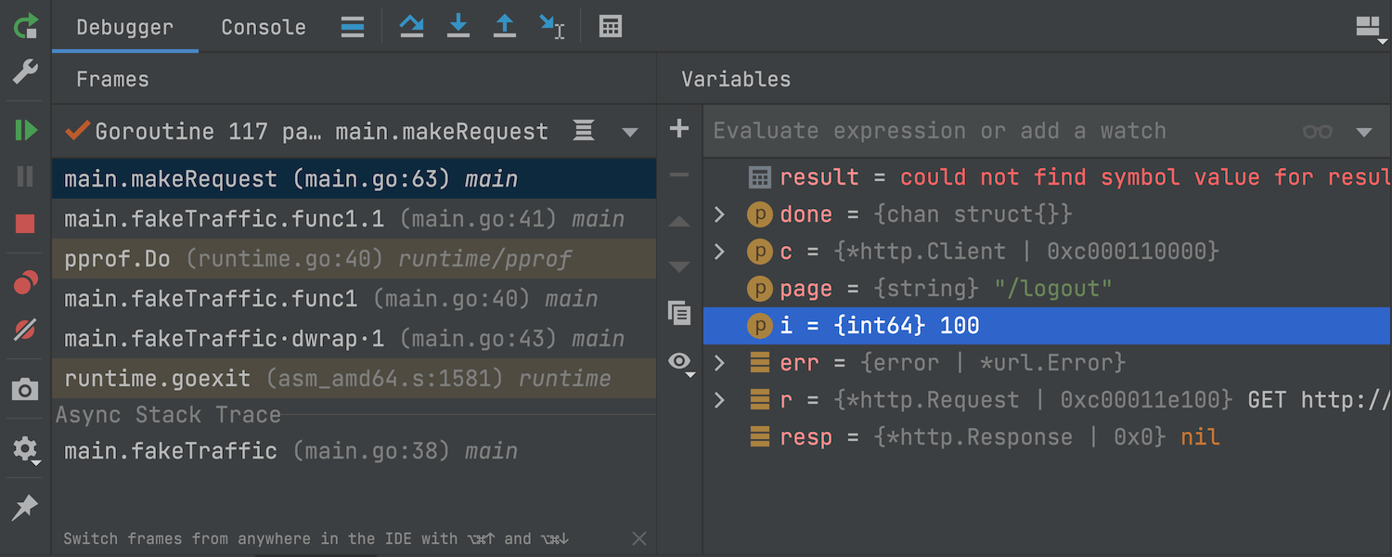Select frame main.fakeTraffic.func1.1 (main.go:41)
This screenshot has width=1392, height=557.
pyautogui.click(x=354, y=218)
